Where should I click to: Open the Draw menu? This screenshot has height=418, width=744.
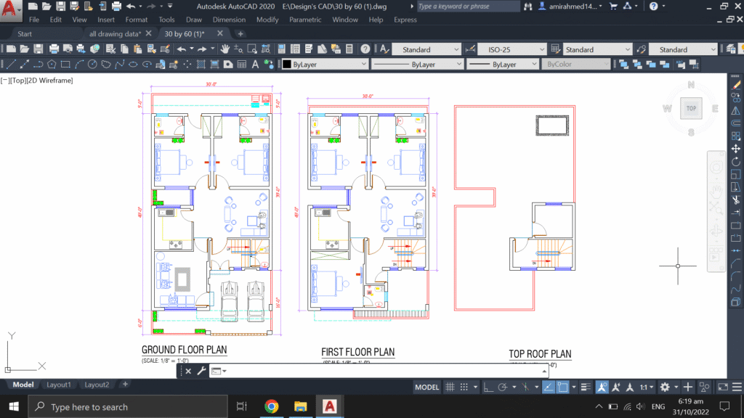[193, 20]
